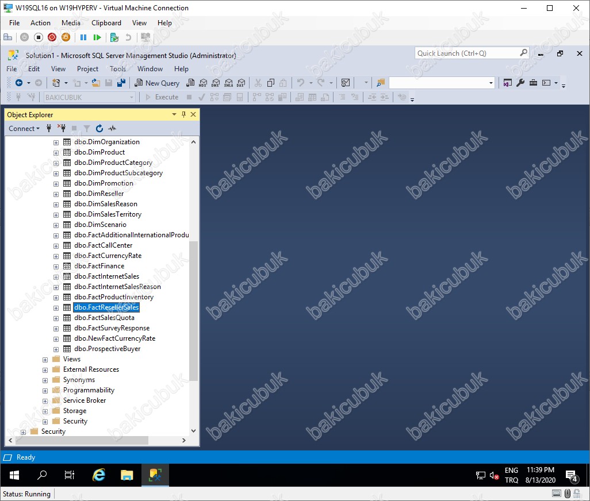The image size is (590, 501).
Task: Click the Find in Files icon
Action: [381, 83]
